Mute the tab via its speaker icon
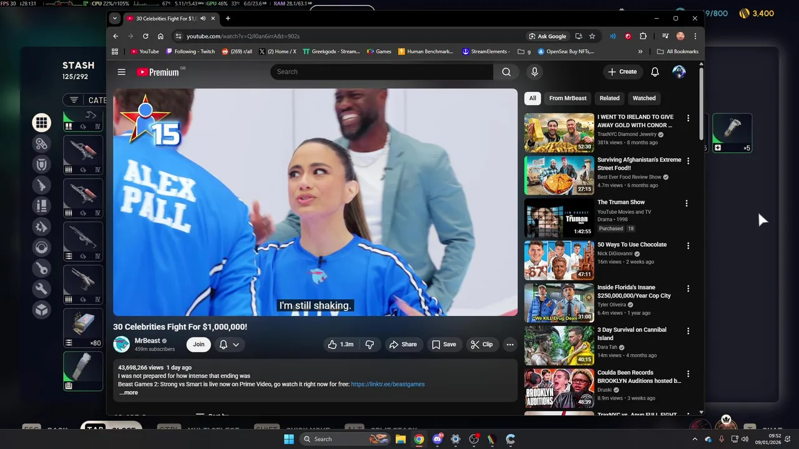This screenshot has height=449, width=799. [x=203, y=19]
